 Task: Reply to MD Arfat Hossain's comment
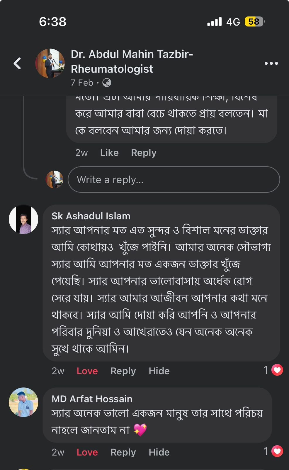123,452
